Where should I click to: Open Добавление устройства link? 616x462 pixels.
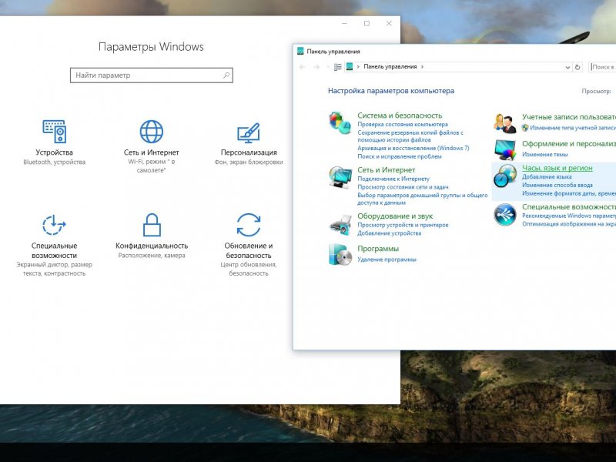390,233
